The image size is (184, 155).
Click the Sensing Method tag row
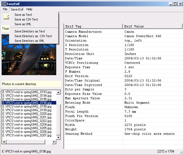point(94,134)
